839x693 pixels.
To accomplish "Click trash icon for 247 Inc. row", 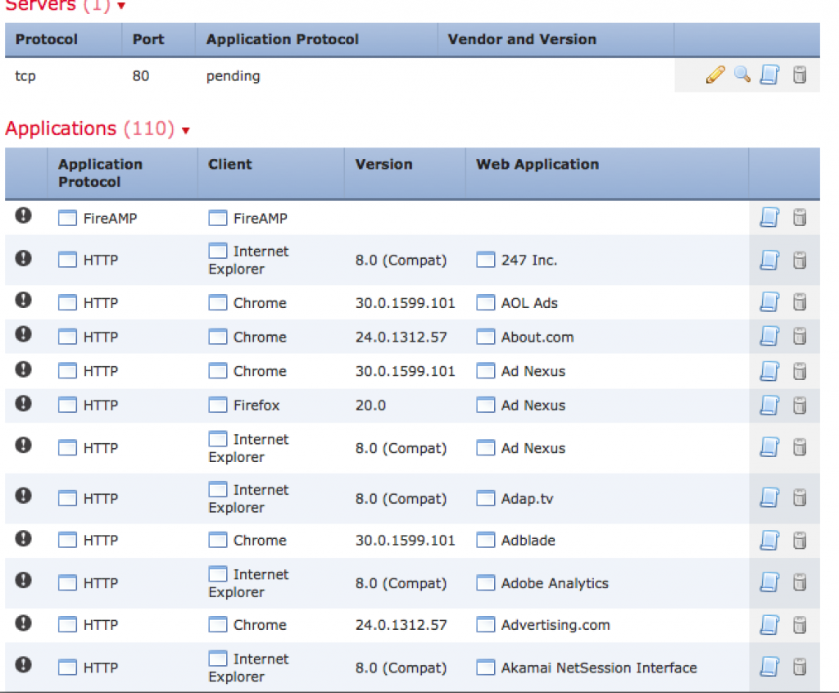I will tap(800, 260).
